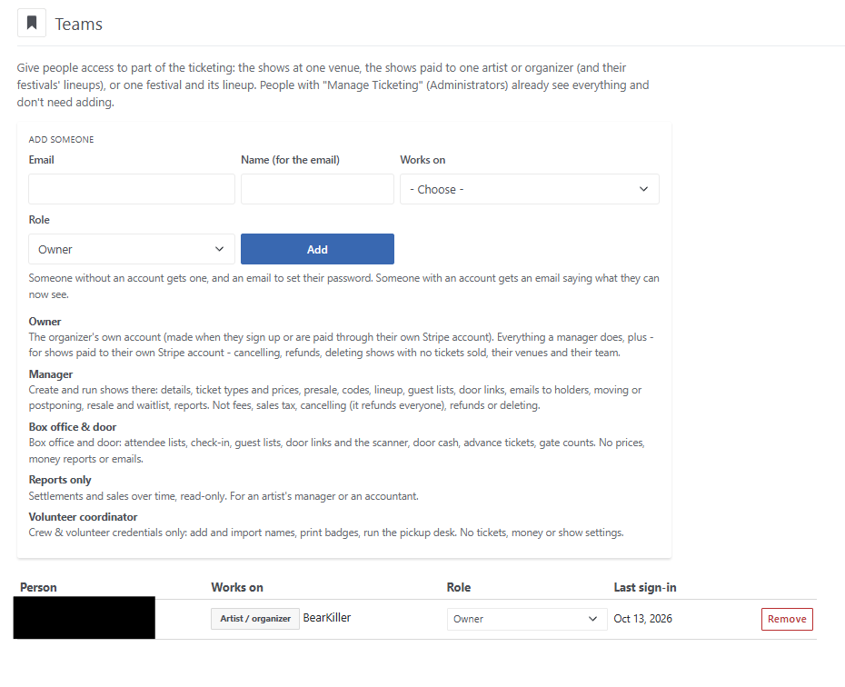Screen dimensions: 845x687
Task: Remove the BearKiller team member
Action: (787, 619)
